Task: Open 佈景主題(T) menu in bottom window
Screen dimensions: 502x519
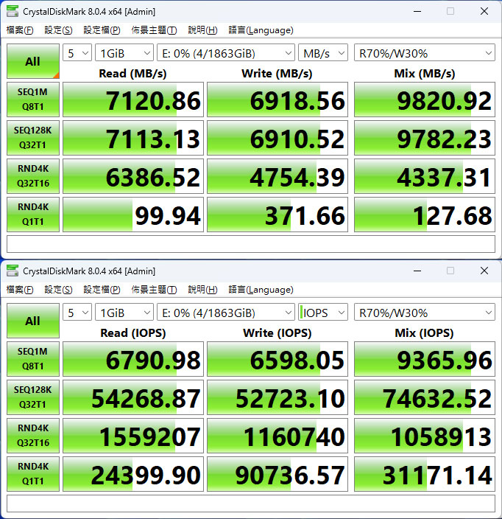Action: point(154,290)
